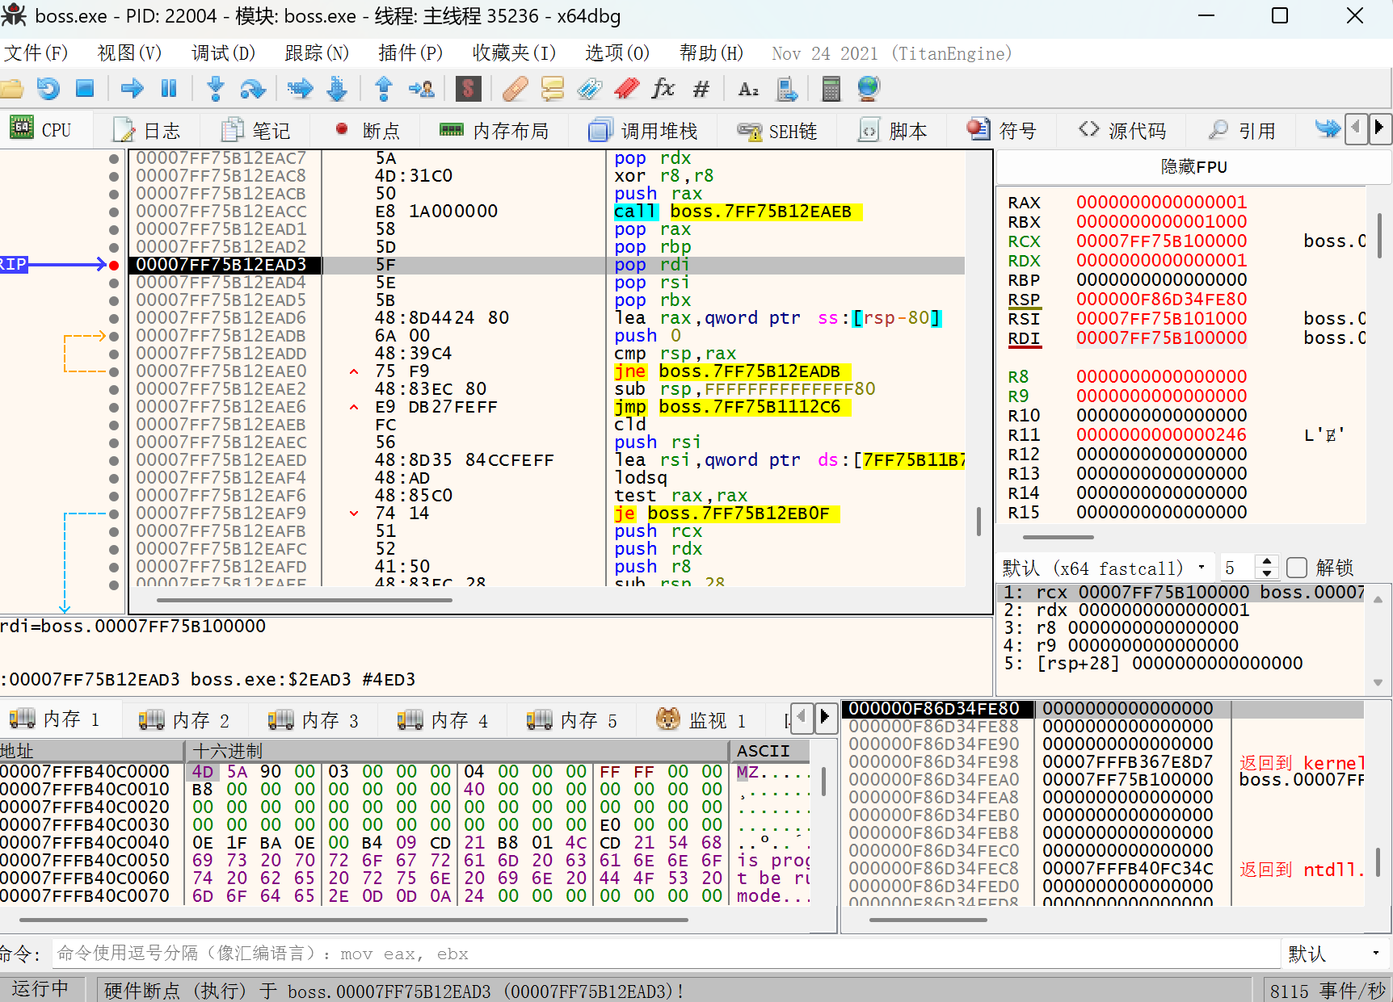The width and height of the screenshot is (1393, 1002).
Task: Toggle breakpoint bullet at row 00007FF75B12EACC
Action: (x=114, y=212)
